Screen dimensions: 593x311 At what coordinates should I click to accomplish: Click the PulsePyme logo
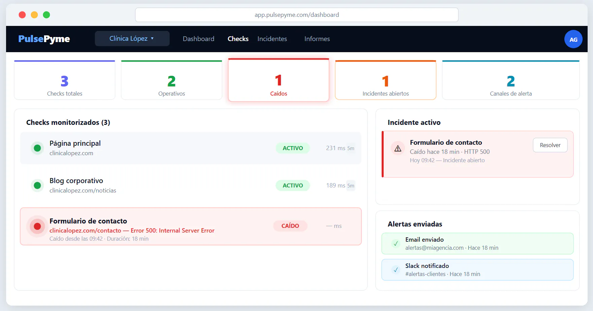pos(44,39)
